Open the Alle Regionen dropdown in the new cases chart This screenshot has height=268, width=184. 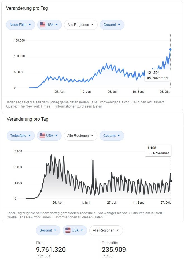tap(81, 25)
